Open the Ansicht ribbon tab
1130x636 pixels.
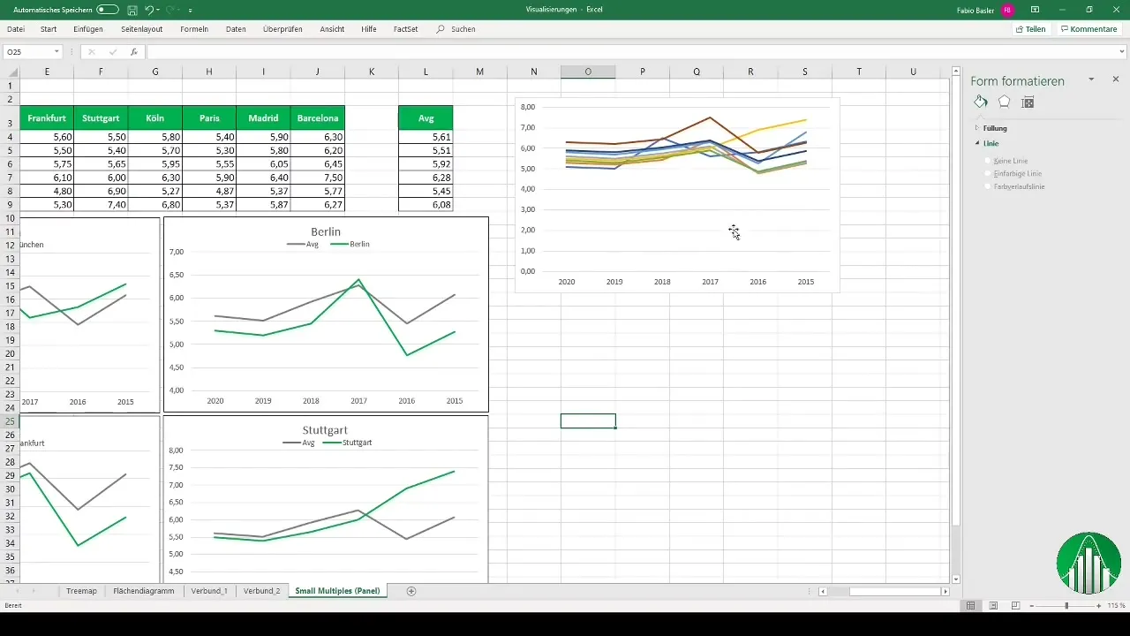point(332,29)
